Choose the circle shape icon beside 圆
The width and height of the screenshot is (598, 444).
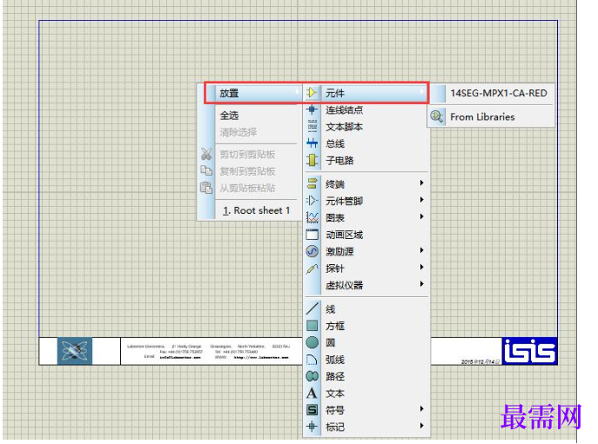[x=312, y=342]
